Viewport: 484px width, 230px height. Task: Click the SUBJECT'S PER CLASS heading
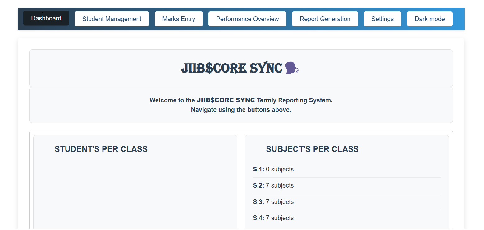click(312, 149)
